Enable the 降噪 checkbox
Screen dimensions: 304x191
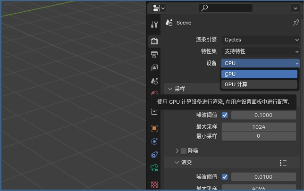[184, 151]
